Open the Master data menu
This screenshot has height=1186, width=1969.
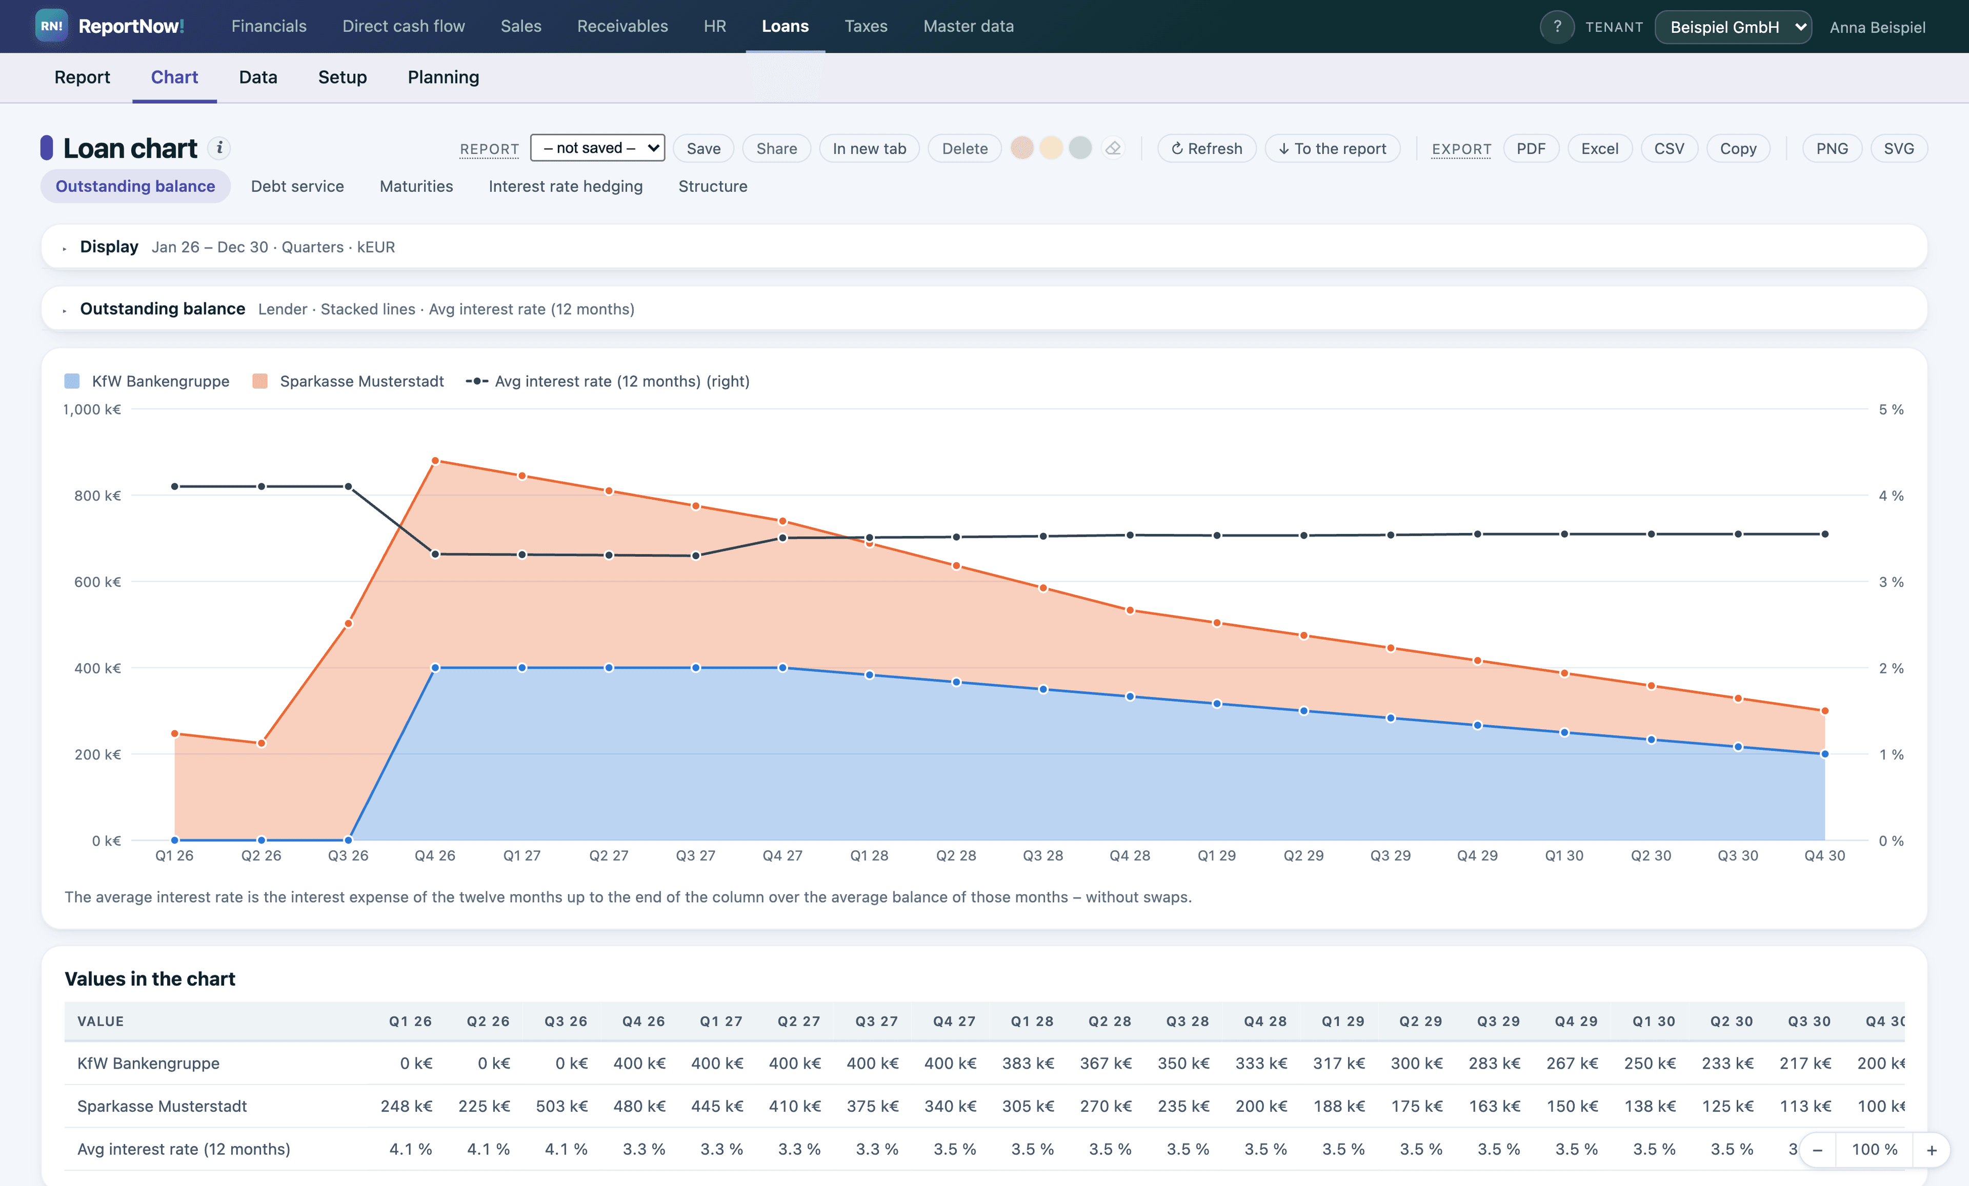[969, 26]
